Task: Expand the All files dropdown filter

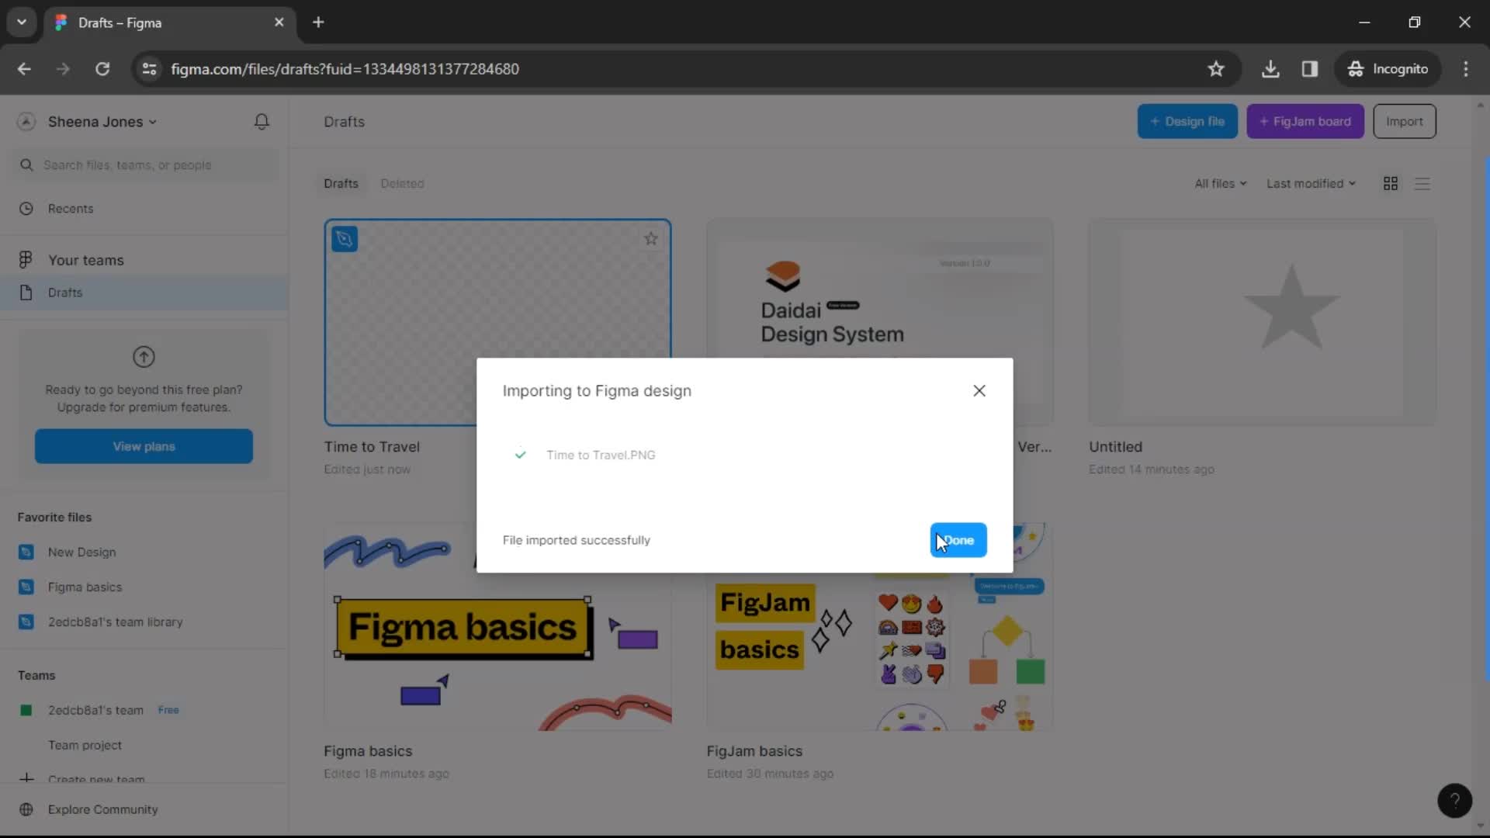Action: pos(1220,183)
